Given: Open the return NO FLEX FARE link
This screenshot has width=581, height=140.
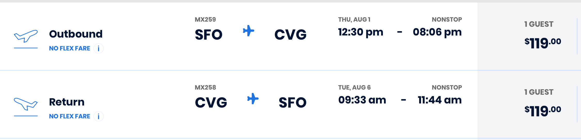Looking at the screenshot, I should coord(70,116).
